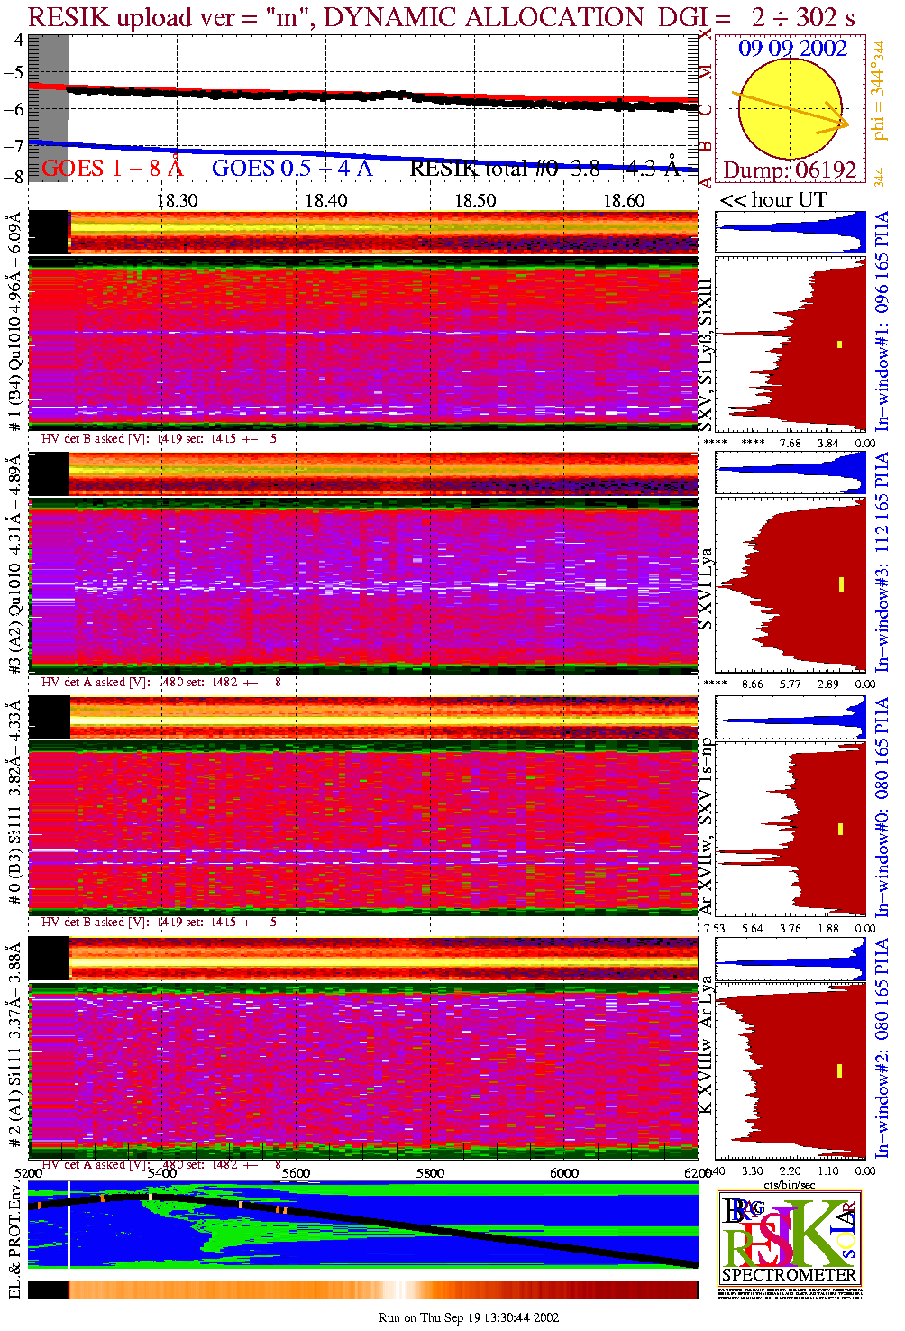Click the white vertical line in EL. & PROT. Env panel
Viewport: 905px width, 1331px height.
[x=69, y=1236]
